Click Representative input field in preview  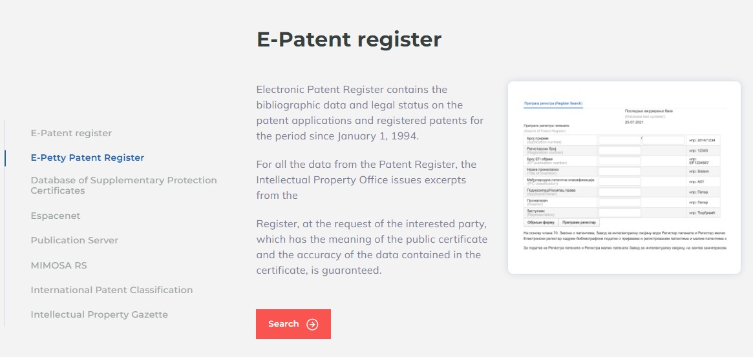[619, 212]
